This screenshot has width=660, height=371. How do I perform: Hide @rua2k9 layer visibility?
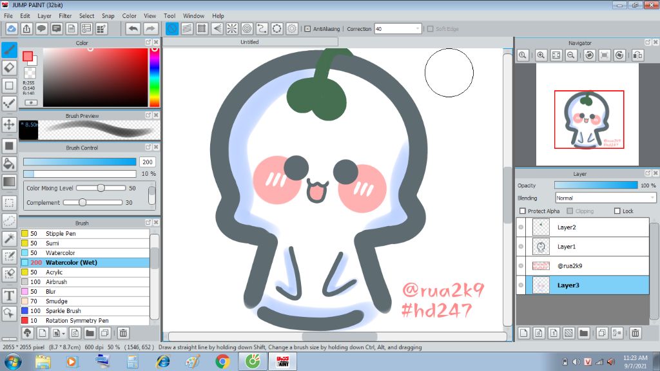521,266
